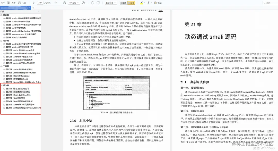
Task: Expand the 第8章 tree node
Action: 4,44
